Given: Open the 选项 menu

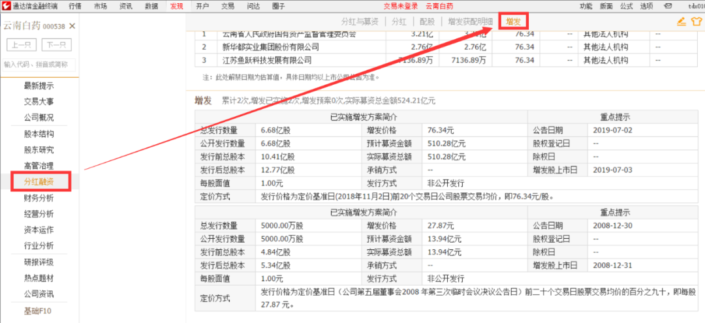Looking at the screenshot, I should pos(646,6).
